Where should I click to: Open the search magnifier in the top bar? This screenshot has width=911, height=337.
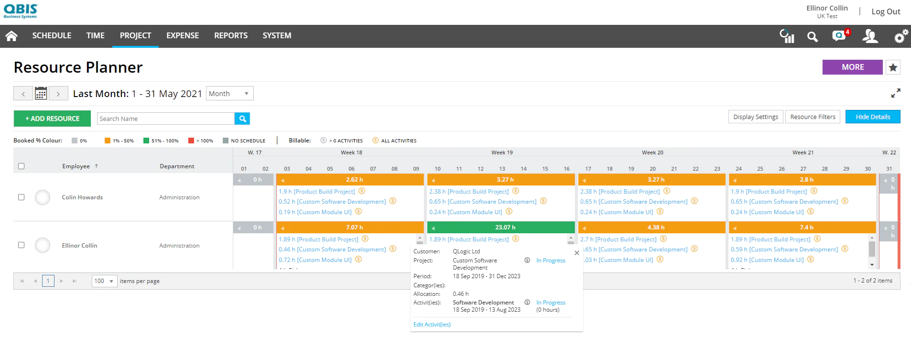[x=812, y=36]
